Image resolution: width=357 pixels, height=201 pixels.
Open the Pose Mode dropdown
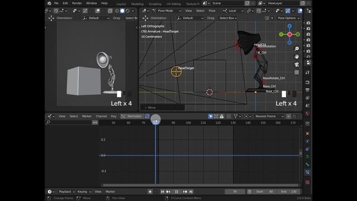click(x=167, y=11)
